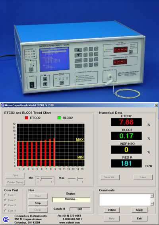The height and width of the screenshot is (225, 159).
Task: Click the upper red LED display on device
Action: (120, 50)
